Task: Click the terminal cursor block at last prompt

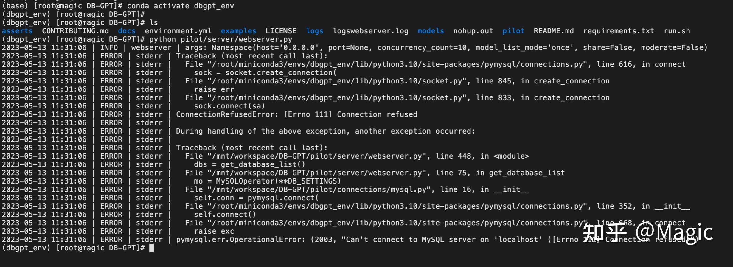Action: (151, 248)
